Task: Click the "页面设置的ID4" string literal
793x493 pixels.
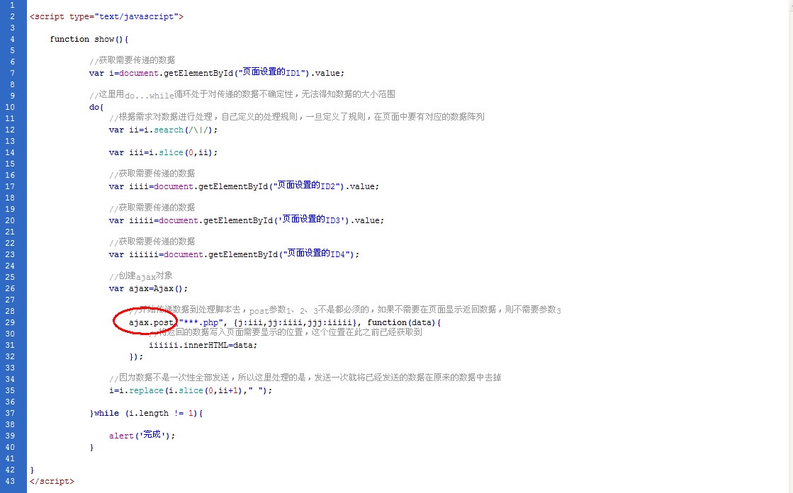Action: (x=316, y=254)
